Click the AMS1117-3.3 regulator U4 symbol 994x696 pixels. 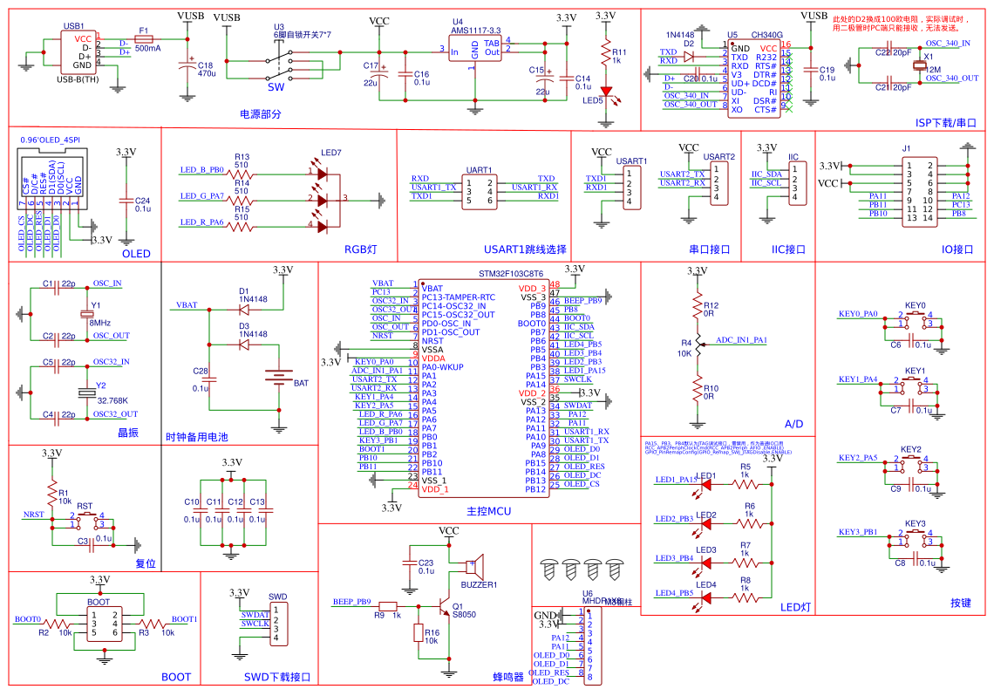[x=475, y=48]
